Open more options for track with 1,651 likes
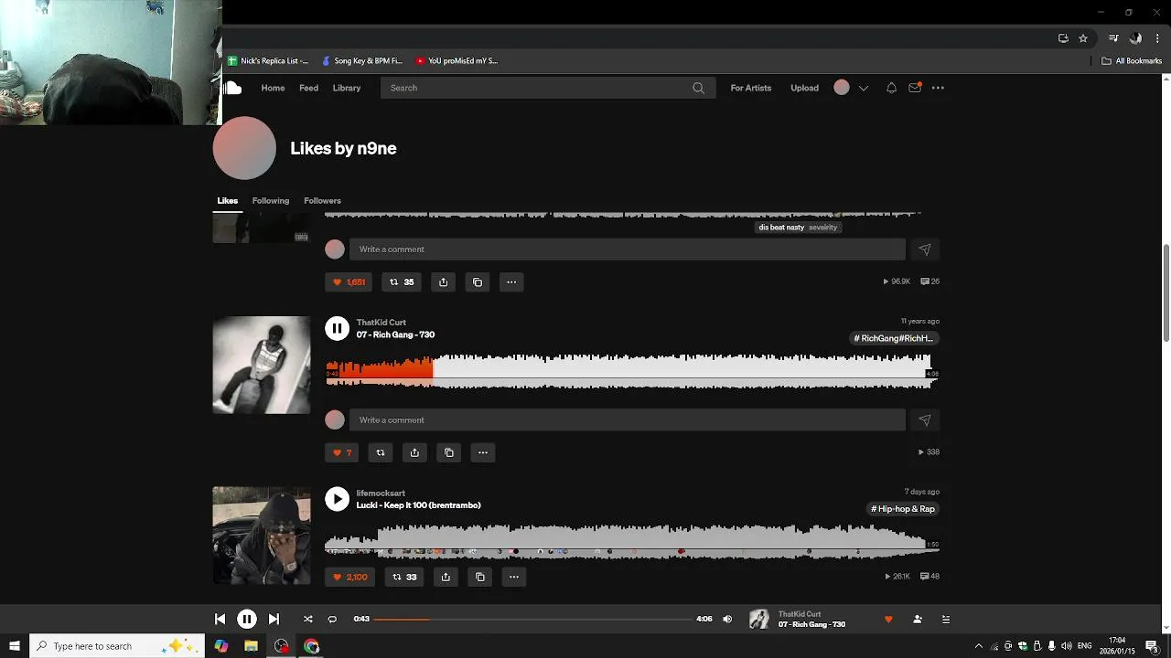The image size is (1171, 658). [x=511, y=282]
